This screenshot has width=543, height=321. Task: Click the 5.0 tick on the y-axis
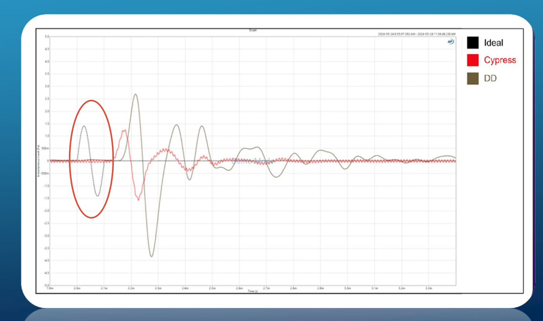pos(46,36)
